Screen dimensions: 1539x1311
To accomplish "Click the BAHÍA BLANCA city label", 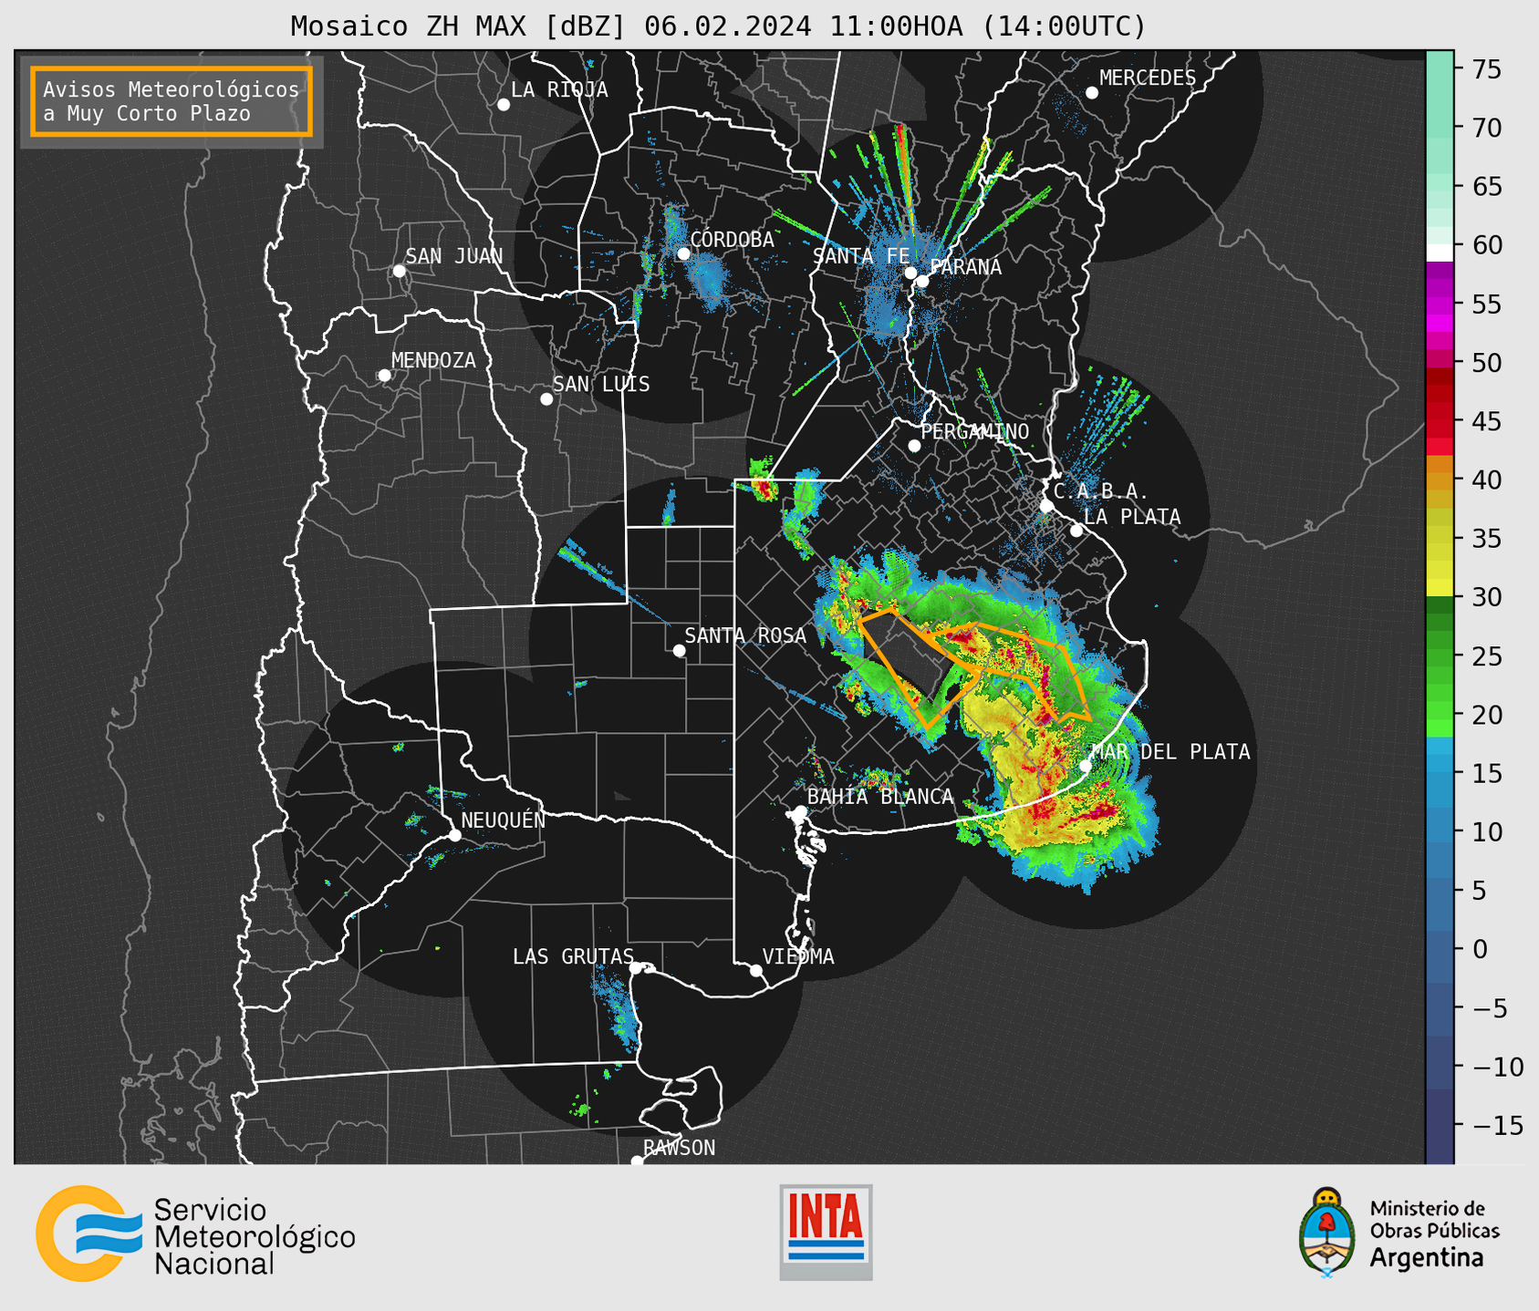I will [x=880, y=797].
